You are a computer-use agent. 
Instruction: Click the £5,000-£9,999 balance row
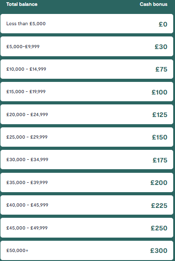(87, 46)
